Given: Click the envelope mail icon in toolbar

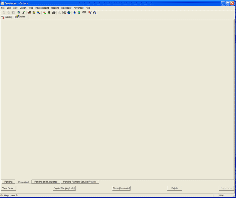Looking at the screenshot, I should coord(84,12).
